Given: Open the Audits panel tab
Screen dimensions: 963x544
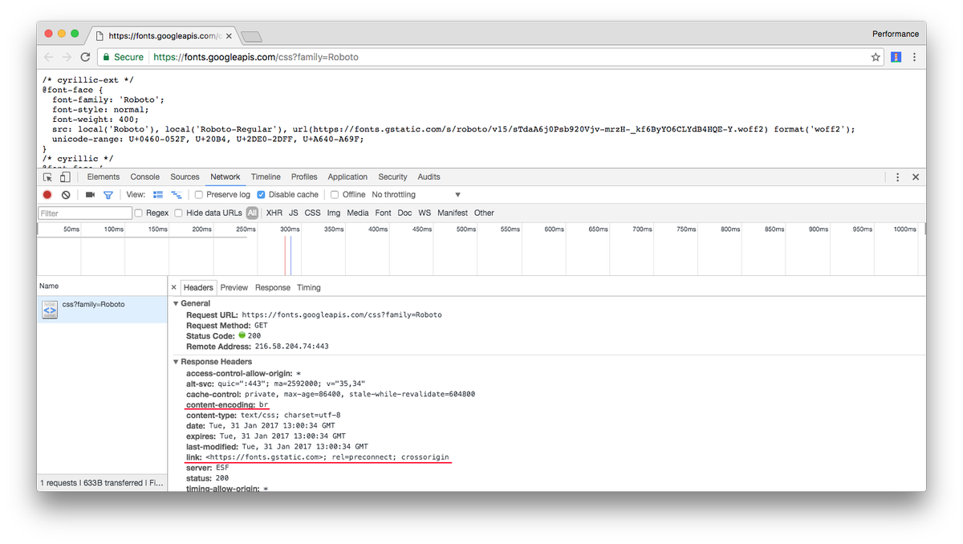Looking at the screenshot, I should (429, 177).
